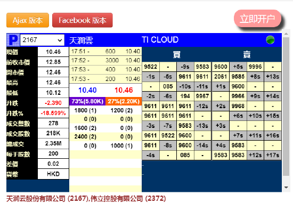Click the bid queue entry 1600 (2)

(x=85, y=128)
